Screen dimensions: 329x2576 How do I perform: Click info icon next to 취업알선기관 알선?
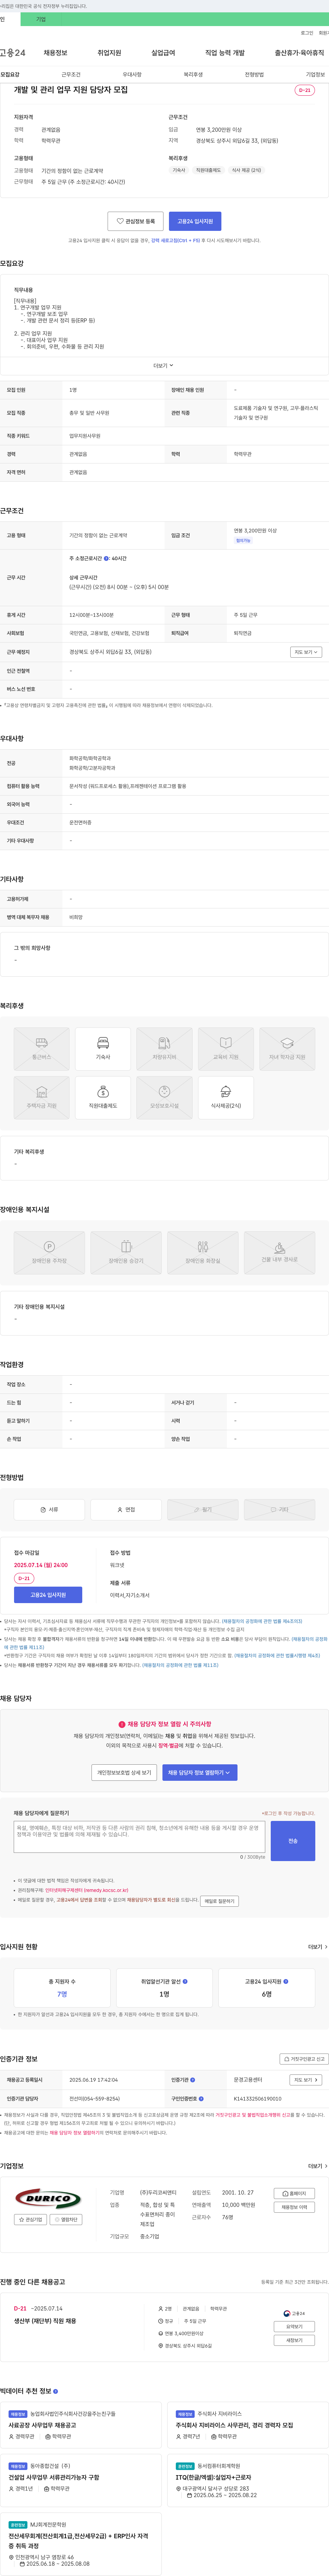[x=185, y=1981]
